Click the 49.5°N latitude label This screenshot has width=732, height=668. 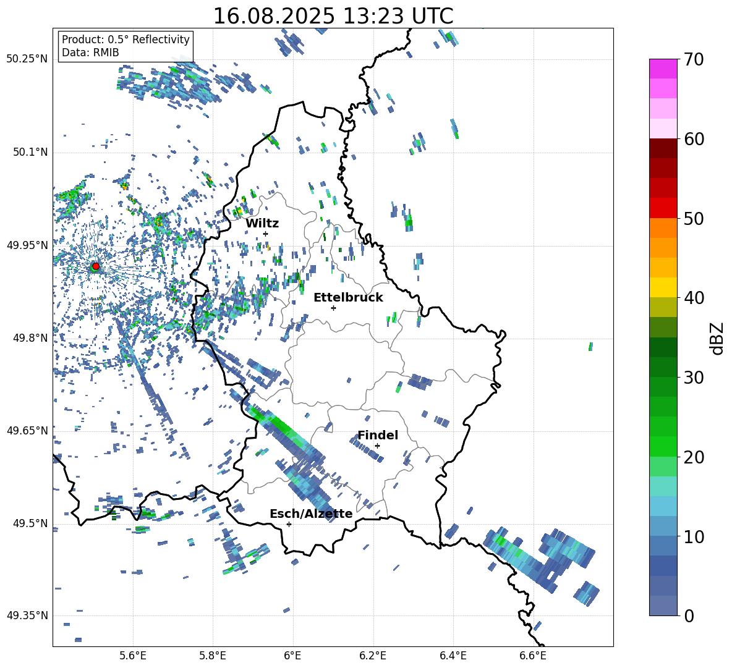click(31, 523)
